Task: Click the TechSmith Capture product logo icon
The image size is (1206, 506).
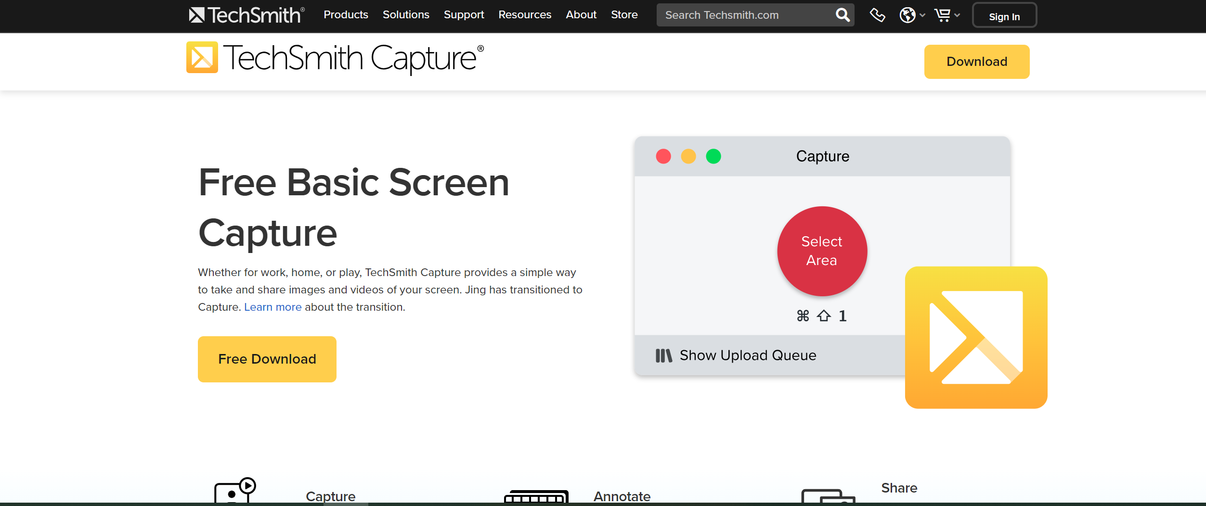Action: click(x=202, y=57)
